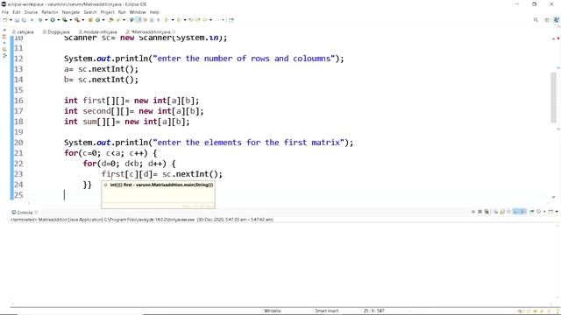Viewport: 561px width, 315px height.
Task: Click the External Tools run icon
Action: [x=77, y=20]
